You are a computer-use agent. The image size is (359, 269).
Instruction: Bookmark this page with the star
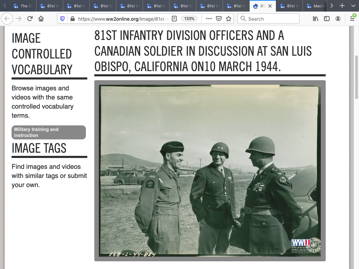click(229, 19)
